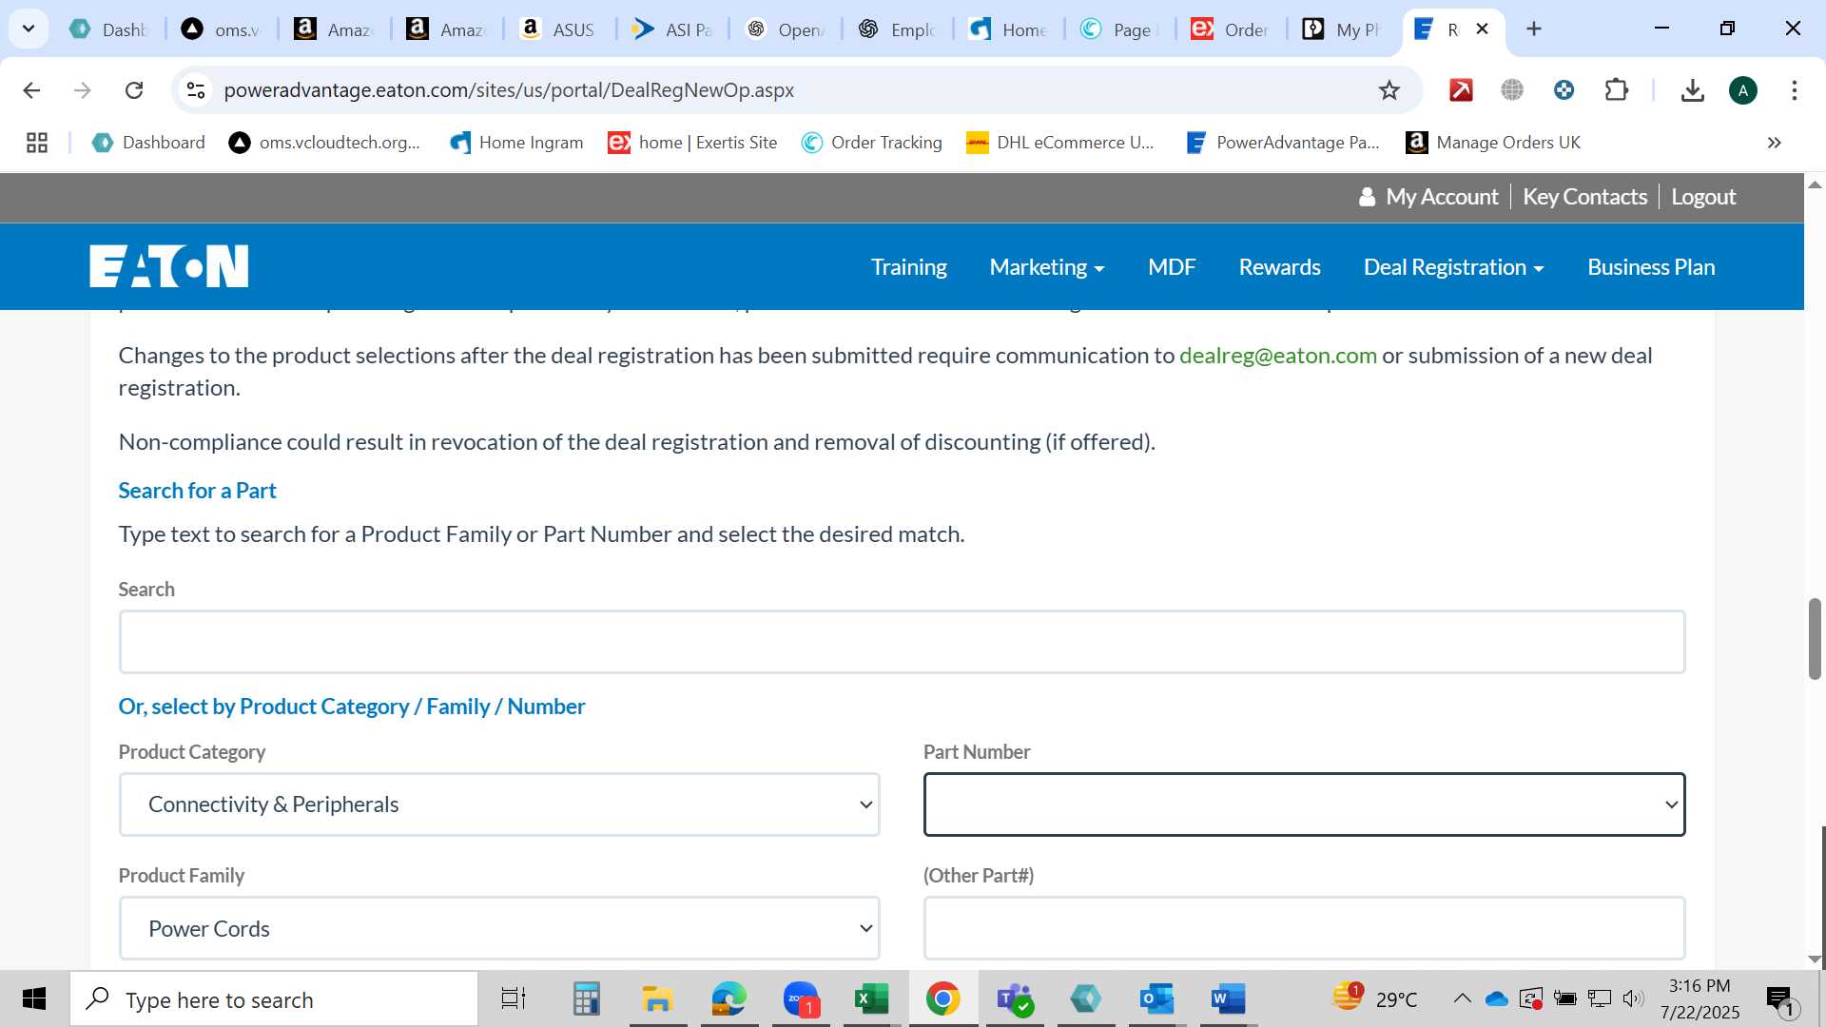
Task: Click the gray globe extension icon
Action: (1512, 90)
